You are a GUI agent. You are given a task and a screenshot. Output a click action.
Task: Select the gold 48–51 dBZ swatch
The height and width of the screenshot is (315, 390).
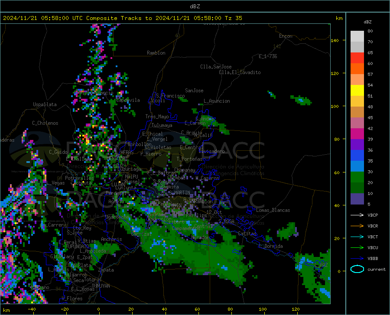pos(357,101)
